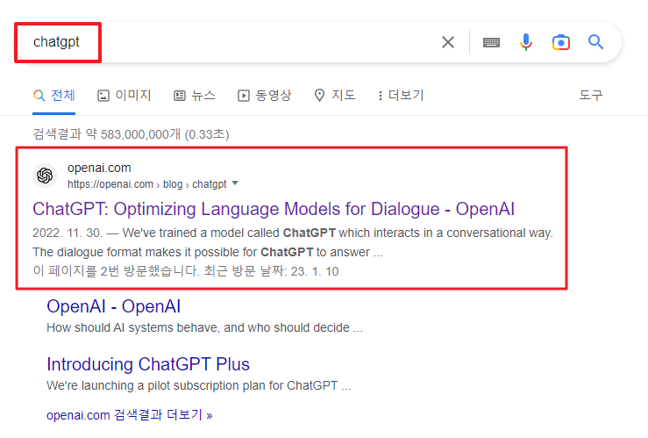Open the Introducing ChatGPT Plus link
This screenshot has width=648, height=438.
click(x=148, y=364)
